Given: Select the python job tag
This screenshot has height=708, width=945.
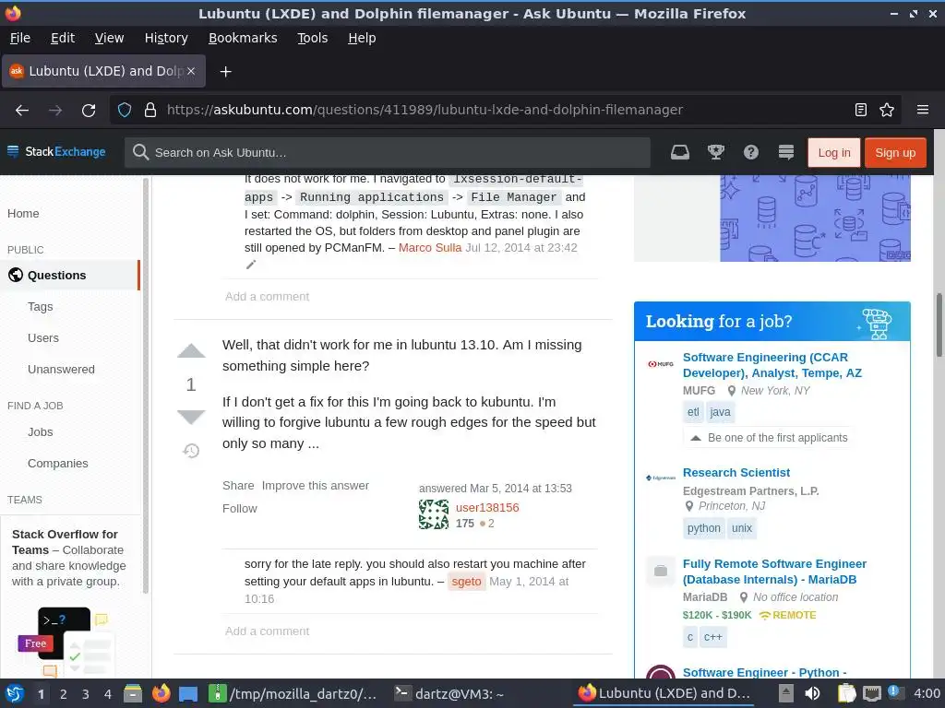Looking at the screenshot, I should coord(703,528).
